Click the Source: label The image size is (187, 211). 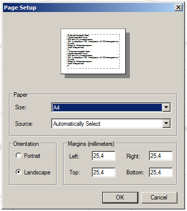click(24, 124)
